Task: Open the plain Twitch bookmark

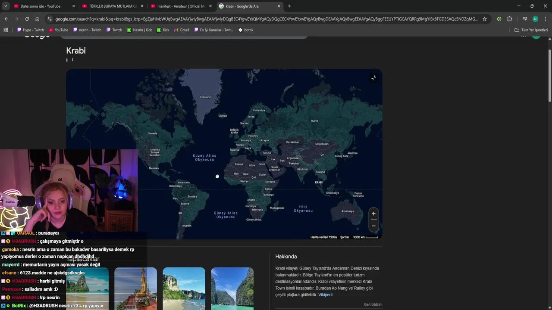Action: (114, 30)
